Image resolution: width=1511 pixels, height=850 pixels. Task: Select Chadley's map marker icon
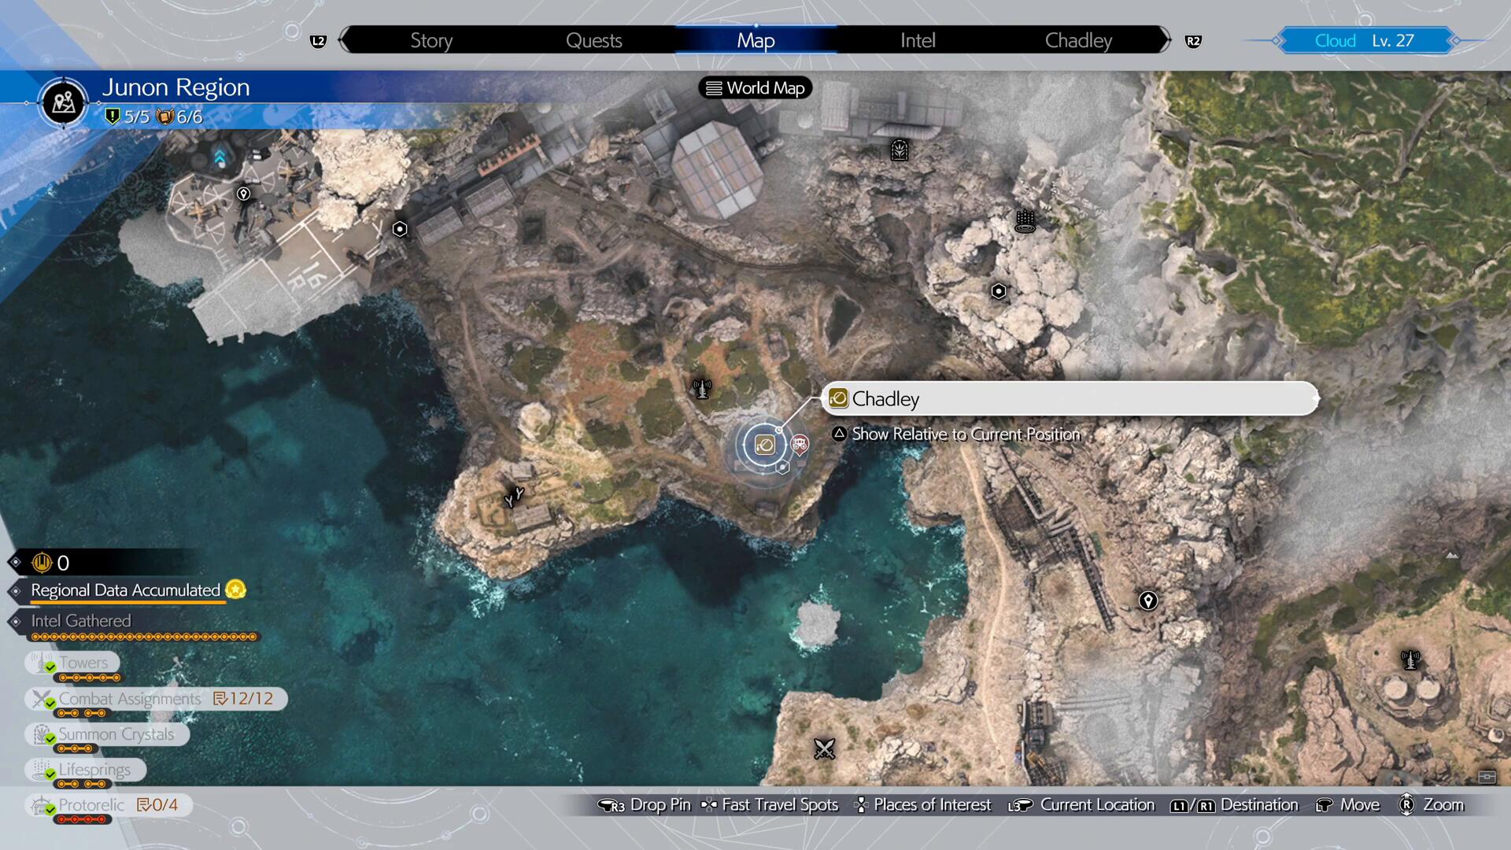click(x=764, y=445)
